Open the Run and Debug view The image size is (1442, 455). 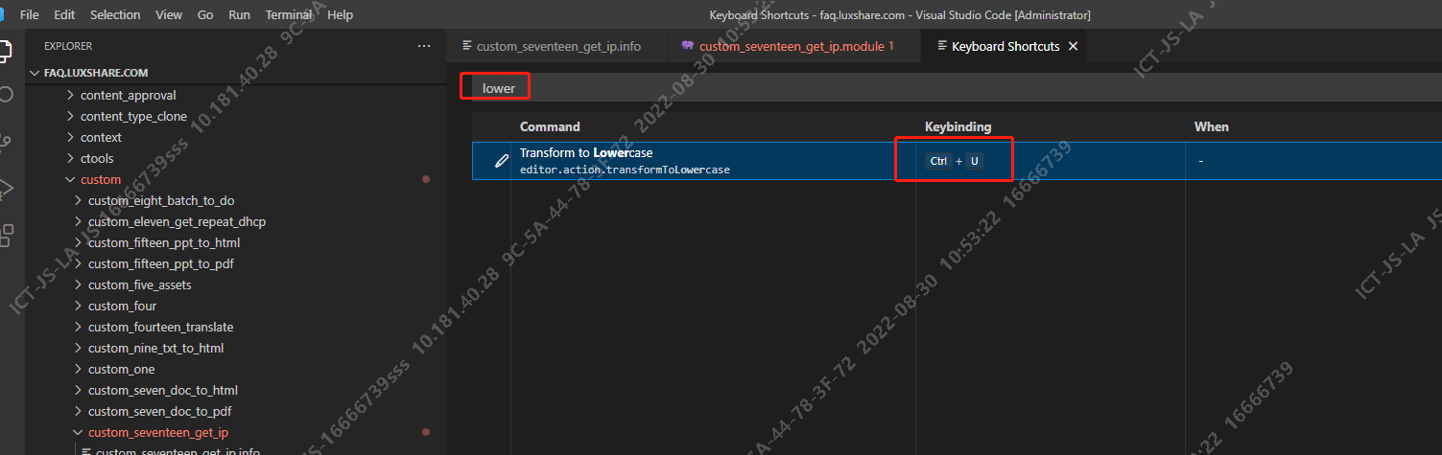click(6, 187)
